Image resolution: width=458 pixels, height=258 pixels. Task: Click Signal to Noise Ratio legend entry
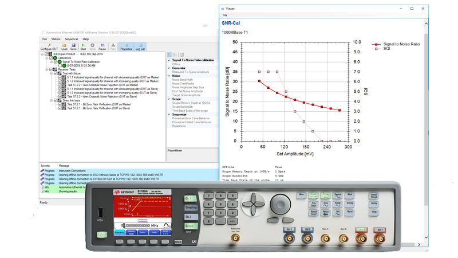pyautogui.click(x=396, y=44)
